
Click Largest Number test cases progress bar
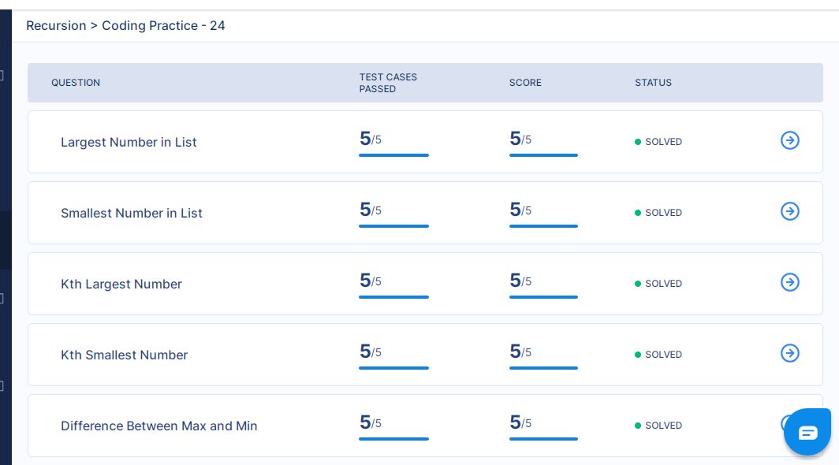pyautogui.click(x=393, y=155)
